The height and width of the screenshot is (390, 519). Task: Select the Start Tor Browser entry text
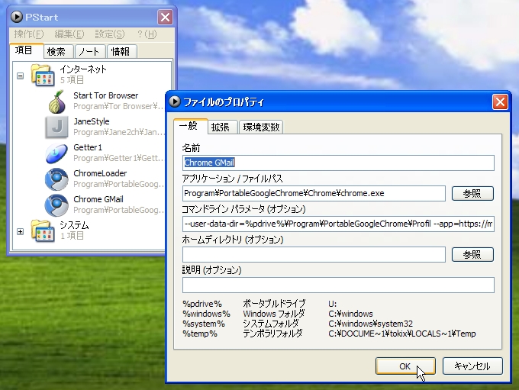(x=106, y=95)
